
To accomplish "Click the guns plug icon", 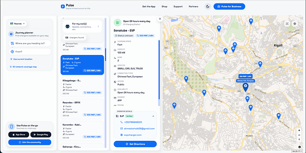I will click(x=115, y=58).
